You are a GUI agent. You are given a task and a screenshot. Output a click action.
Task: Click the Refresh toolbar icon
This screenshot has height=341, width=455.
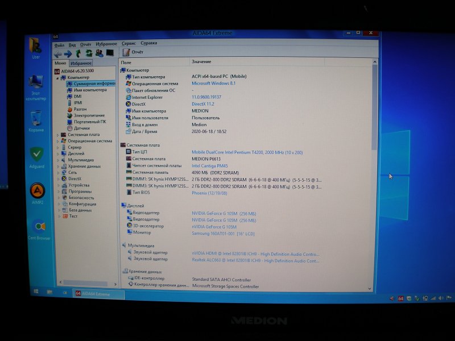point(89,53)
